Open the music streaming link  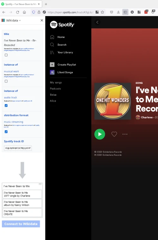(14, 122)
